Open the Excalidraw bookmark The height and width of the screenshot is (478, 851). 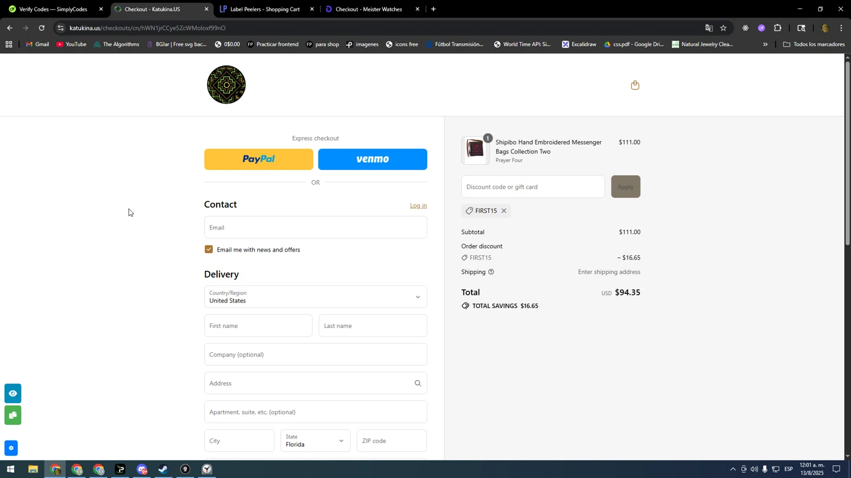[579, 44]
